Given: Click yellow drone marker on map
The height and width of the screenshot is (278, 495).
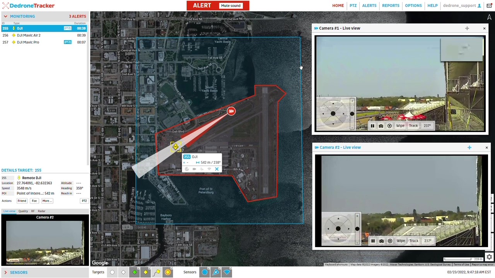Looking at the screenshot, I should pos(175,146).
